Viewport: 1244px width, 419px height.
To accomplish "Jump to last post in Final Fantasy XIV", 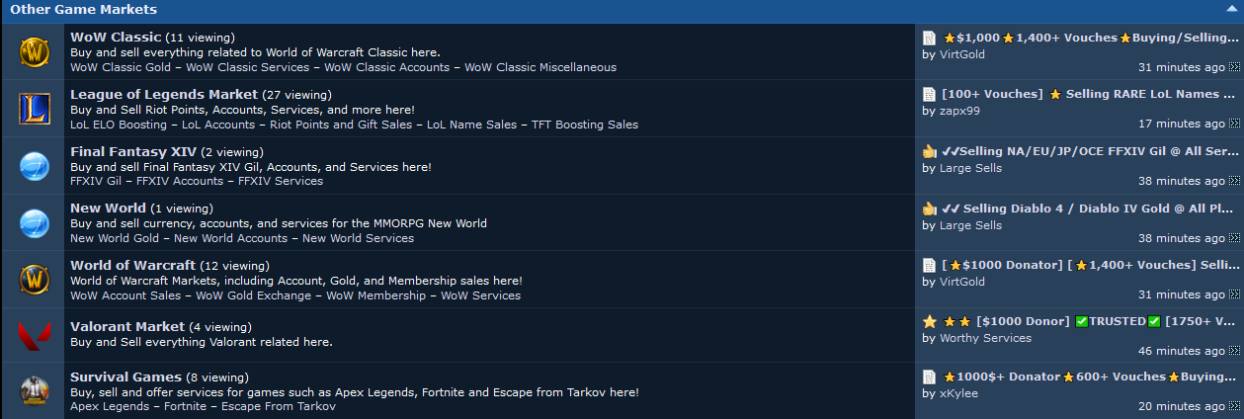I will pyautogui.click(x=1234, y=182).
